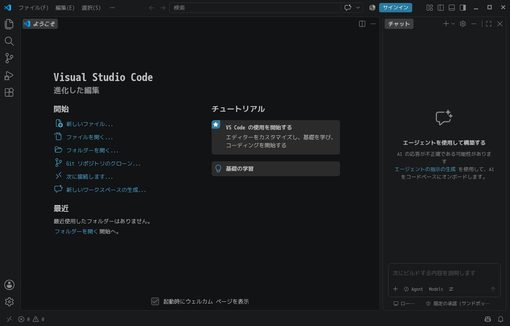Open the ファイル(F) menu
The image size is (510, 326).
34,8
